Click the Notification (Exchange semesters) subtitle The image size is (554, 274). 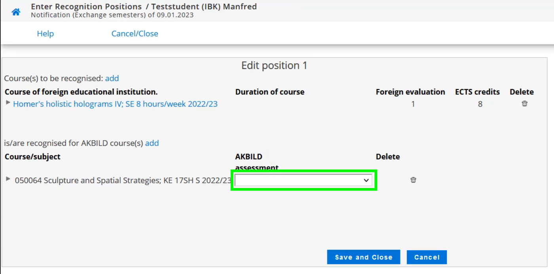coord(112,15)
